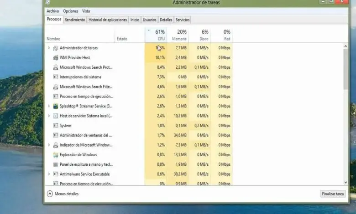The image size is (356, 214).
Task: Click the Microsoft Windows Search Prot... icon
Action: (x=56, y=67)
